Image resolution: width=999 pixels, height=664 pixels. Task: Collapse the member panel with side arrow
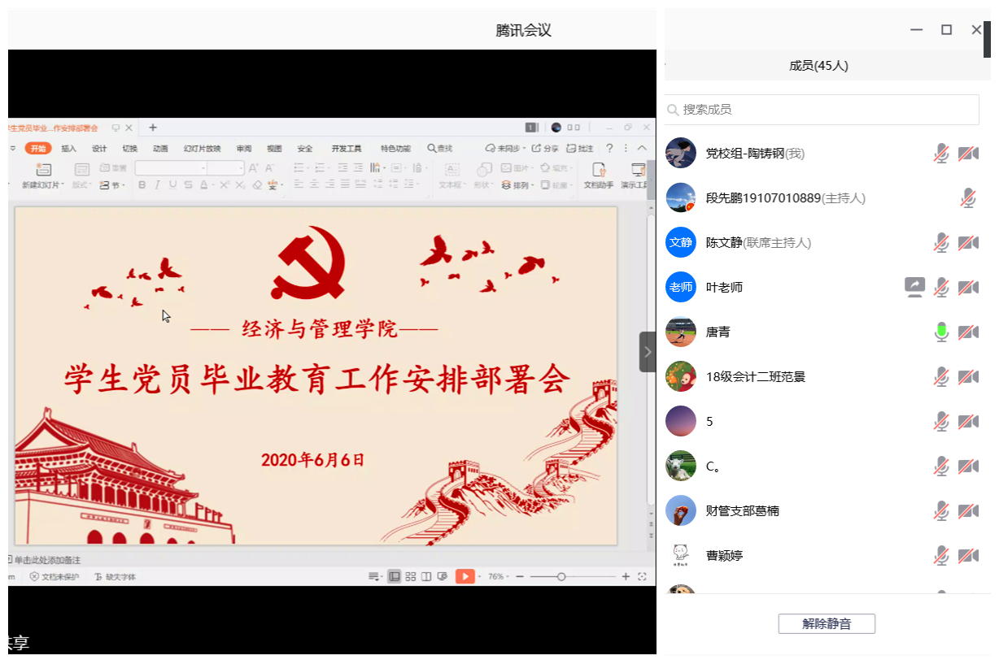tap(648, 352)
